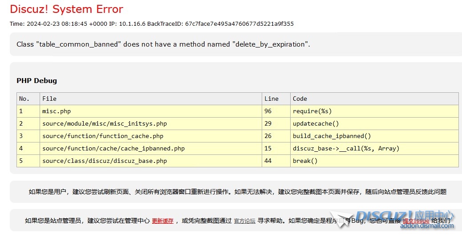462x237 pixels.
Task: Select the function_cache.php file path cell
Action: tap(103, 136)
